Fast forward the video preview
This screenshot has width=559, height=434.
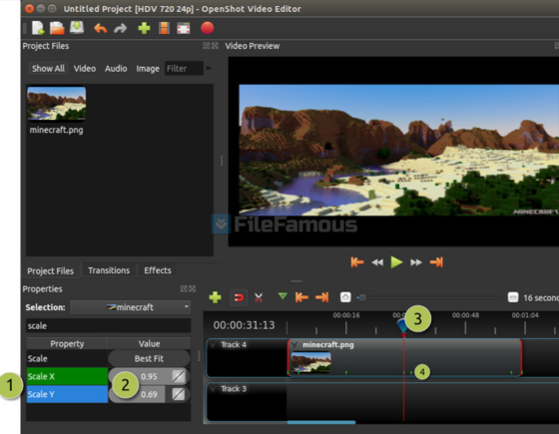[x=415, y=263]
